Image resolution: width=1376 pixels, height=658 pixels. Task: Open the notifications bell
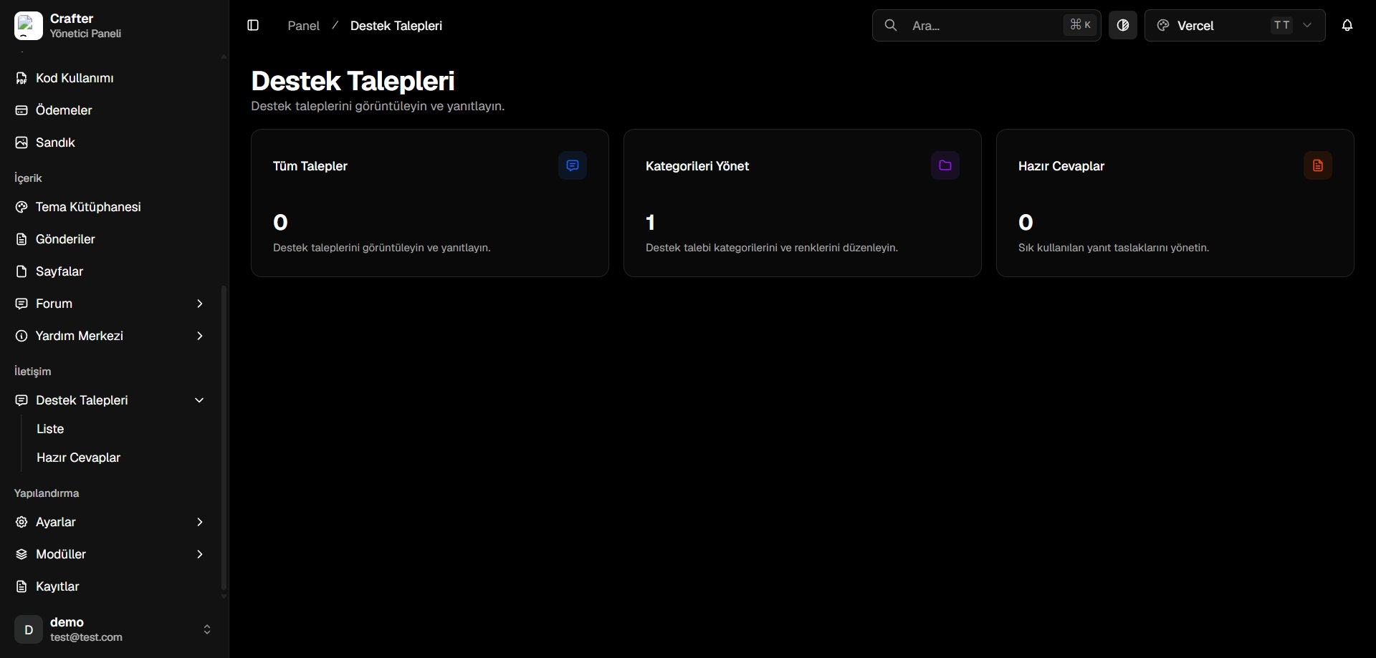(x=1347, y=26)
